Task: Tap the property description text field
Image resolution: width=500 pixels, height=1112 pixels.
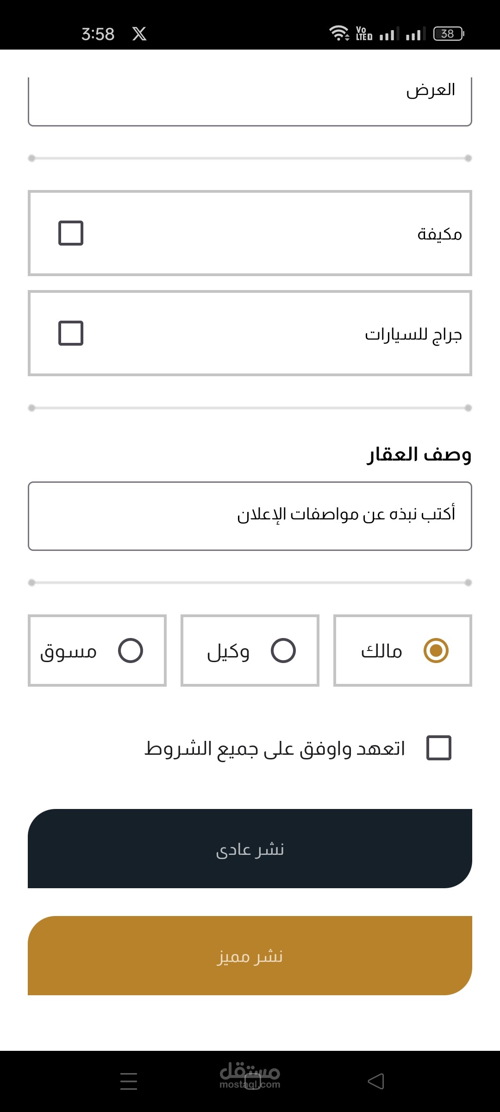Action: click(250, 516)
